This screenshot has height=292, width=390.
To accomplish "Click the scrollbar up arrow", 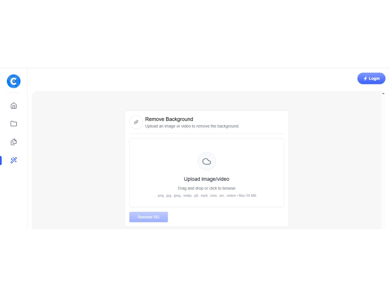I will [x=383, y=93].
